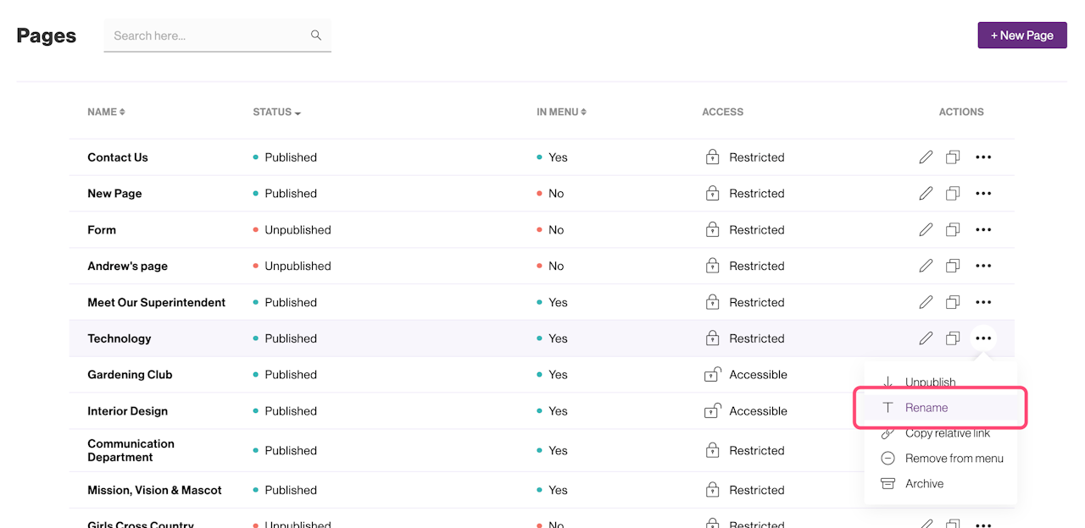1085x528 pixels.
Task: Click Copy relative link option
Action: pos(947,433)
